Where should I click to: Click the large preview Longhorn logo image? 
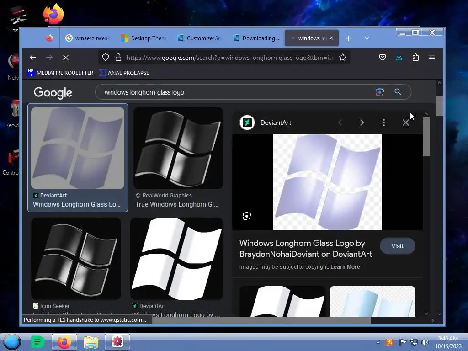pos(327,182)
